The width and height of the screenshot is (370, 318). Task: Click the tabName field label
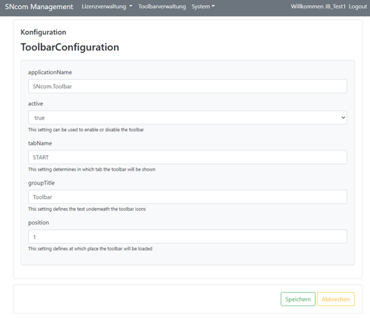pyautogui.click(x=40, y=143)
